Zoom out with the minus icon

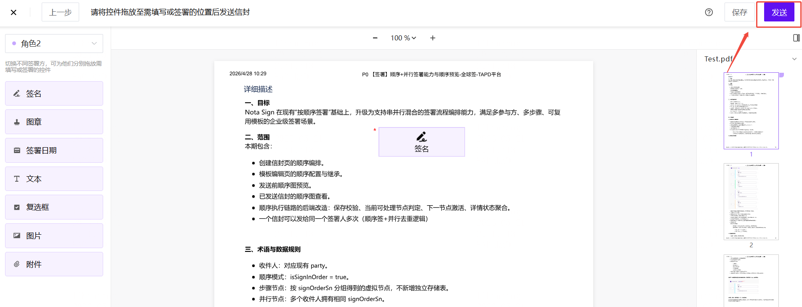point(375,38)
